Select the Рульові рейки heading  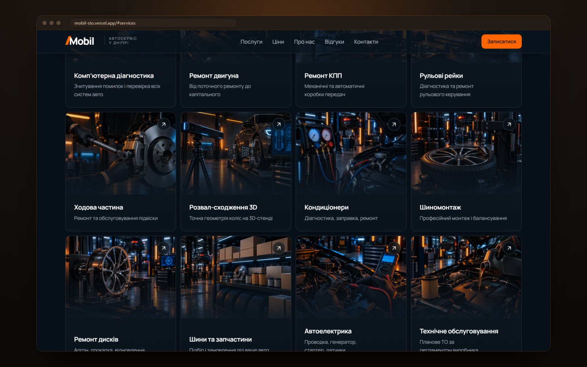point(441,76)
